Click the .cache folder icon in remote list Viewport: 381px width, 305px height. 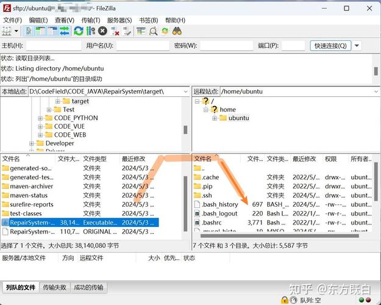197,177
